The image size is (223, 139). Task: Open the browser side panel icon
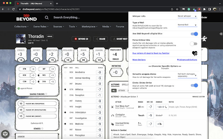pyautogui.click(x=209, y=9)
